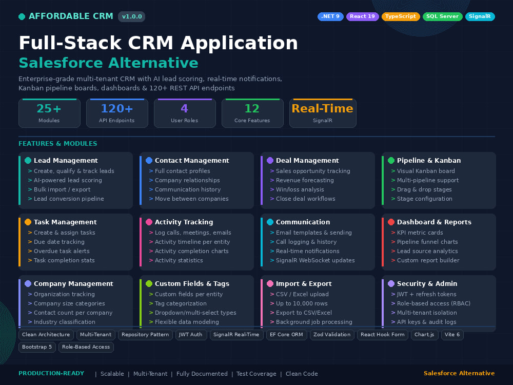
Task: Select the SQL Server tech badge
Action: pos(442,16)
